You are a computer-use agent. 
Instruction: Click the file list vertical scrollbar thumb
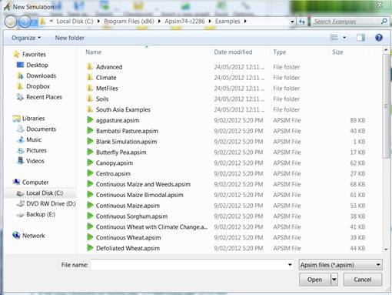click(x=386, y=106)
